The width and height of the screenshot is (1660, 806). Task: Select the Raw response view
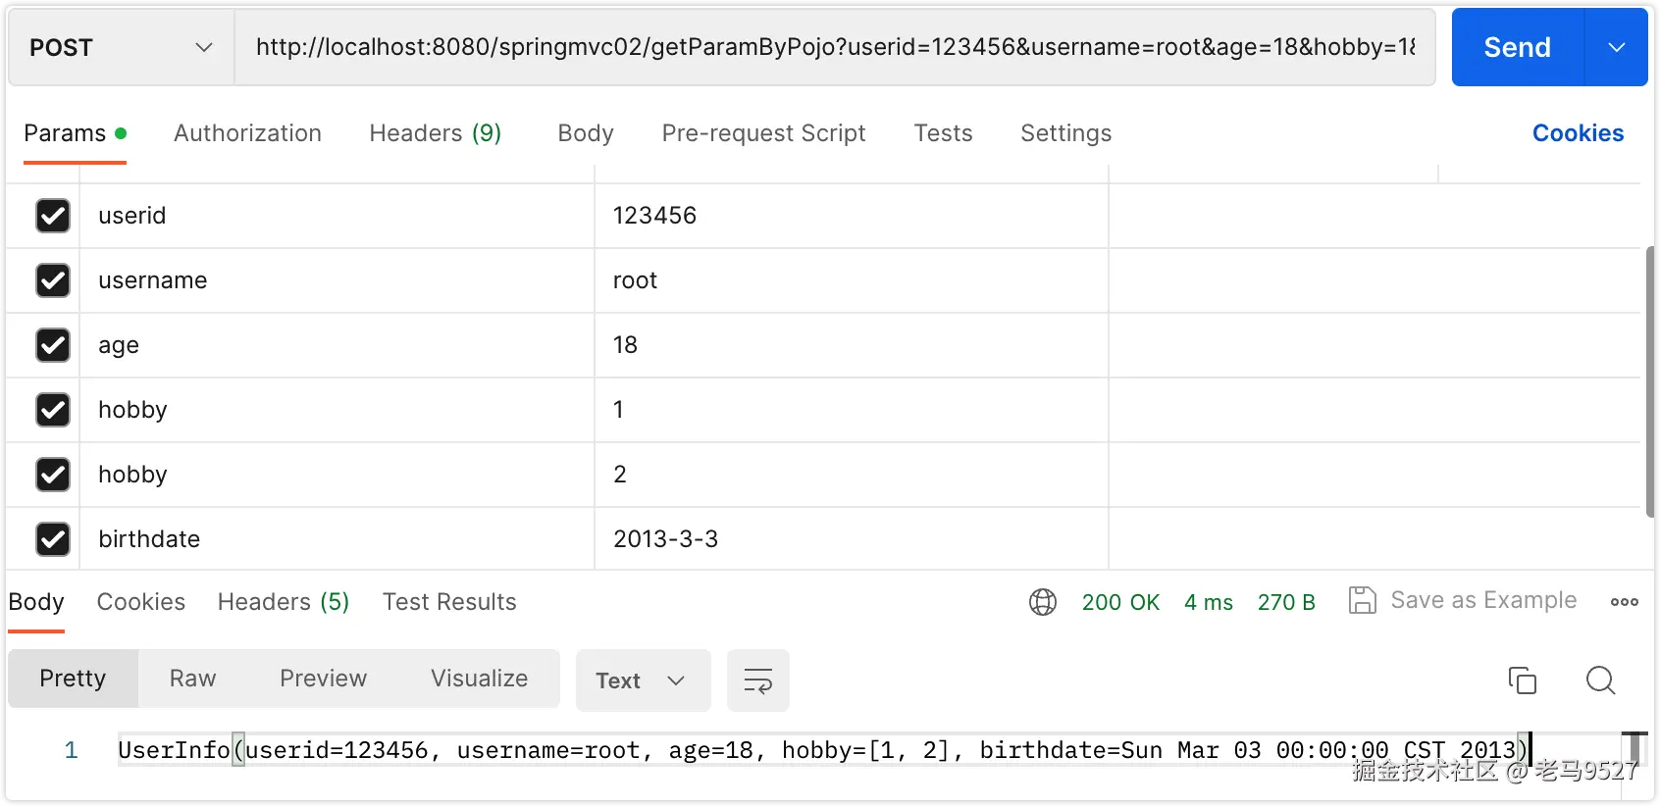click(192, 679)
